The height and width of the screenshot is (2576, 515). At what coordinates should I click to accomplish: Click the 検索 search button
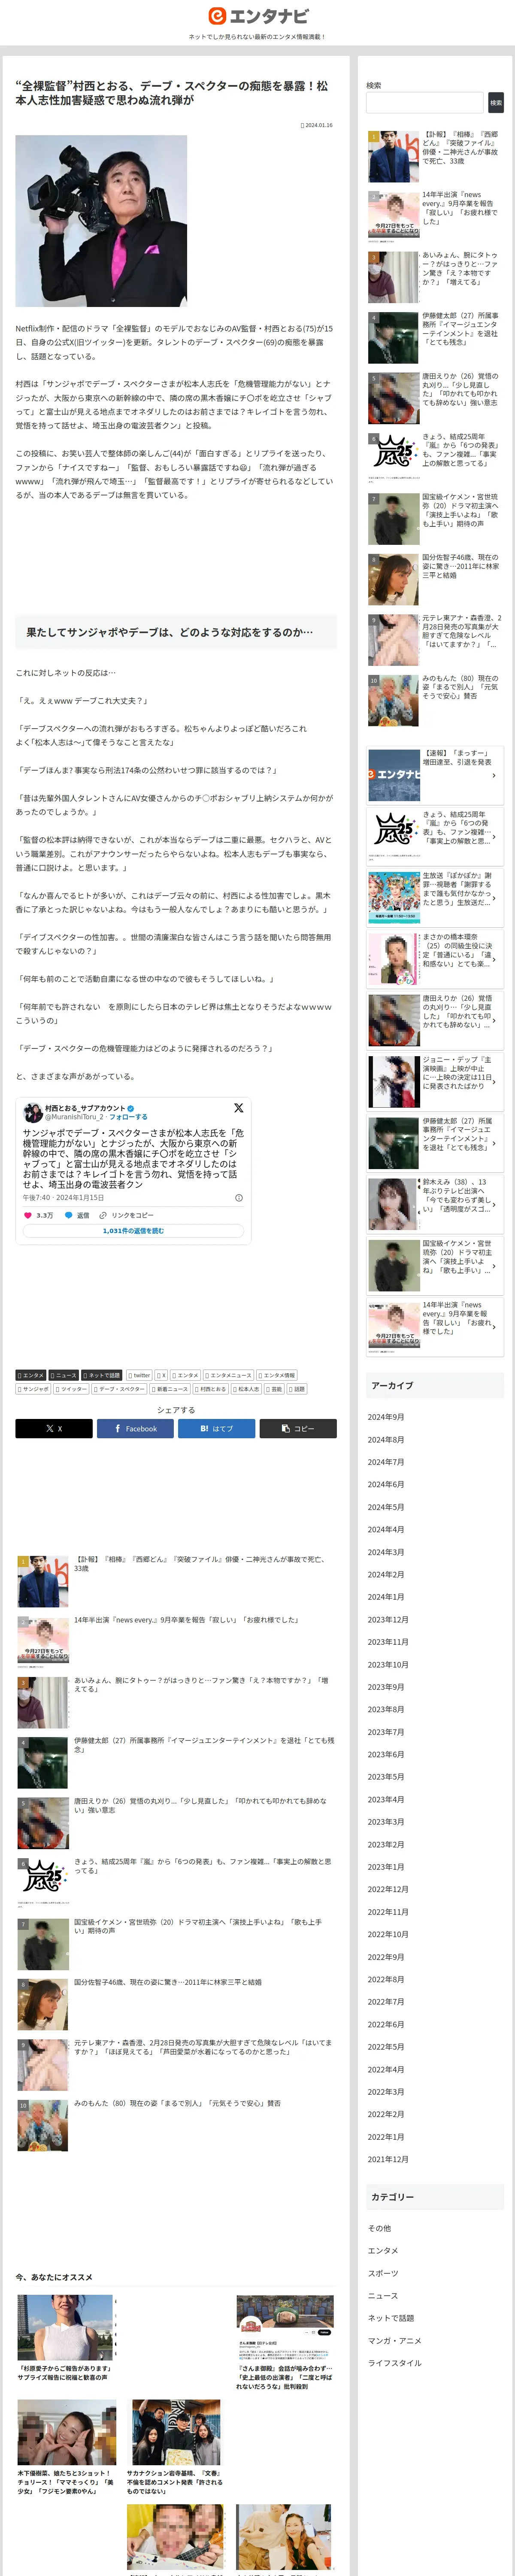[496, 102]
